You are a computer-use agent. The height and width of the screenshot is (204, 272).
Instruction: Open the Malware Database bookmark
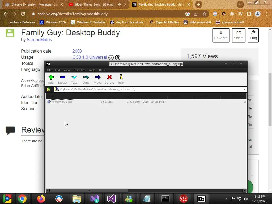(x=20, y=22)
